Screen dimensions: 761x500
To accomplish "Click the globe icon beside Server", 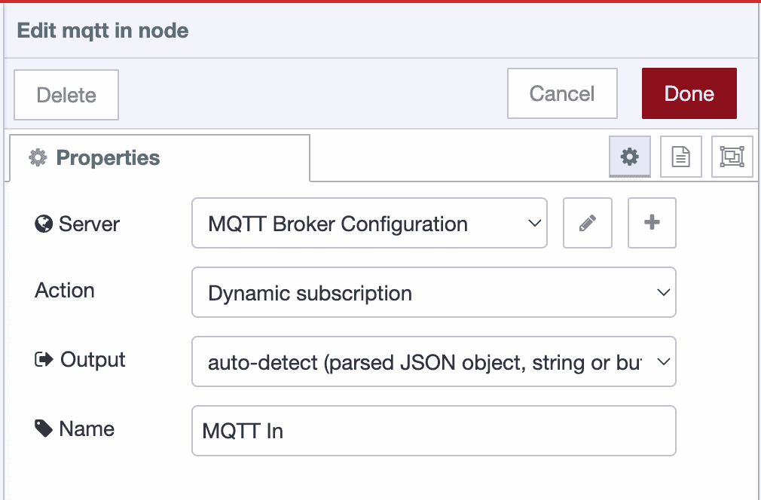I will pyautogui.click(x=43, y=223).
